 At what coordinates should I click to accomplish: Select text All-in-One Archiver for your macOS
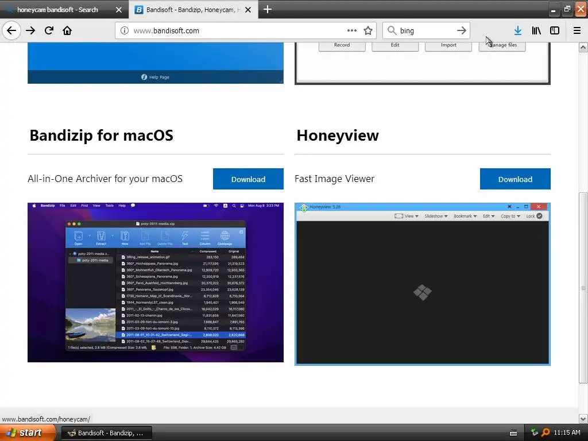[105, 179]
